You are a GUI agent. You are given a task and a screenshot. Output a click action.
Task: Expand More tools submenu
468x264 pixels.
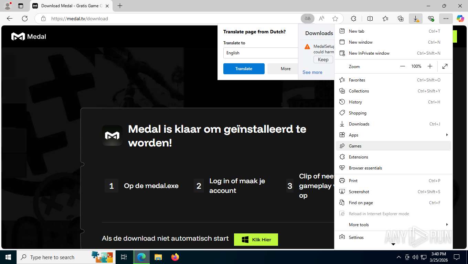[x=393, y=225]
